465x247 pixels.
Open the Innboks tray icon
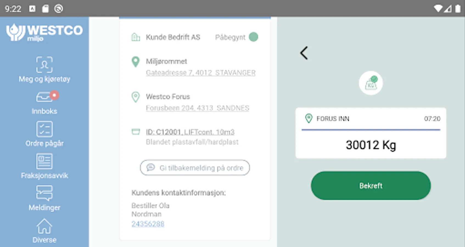(x=43, y=97)
